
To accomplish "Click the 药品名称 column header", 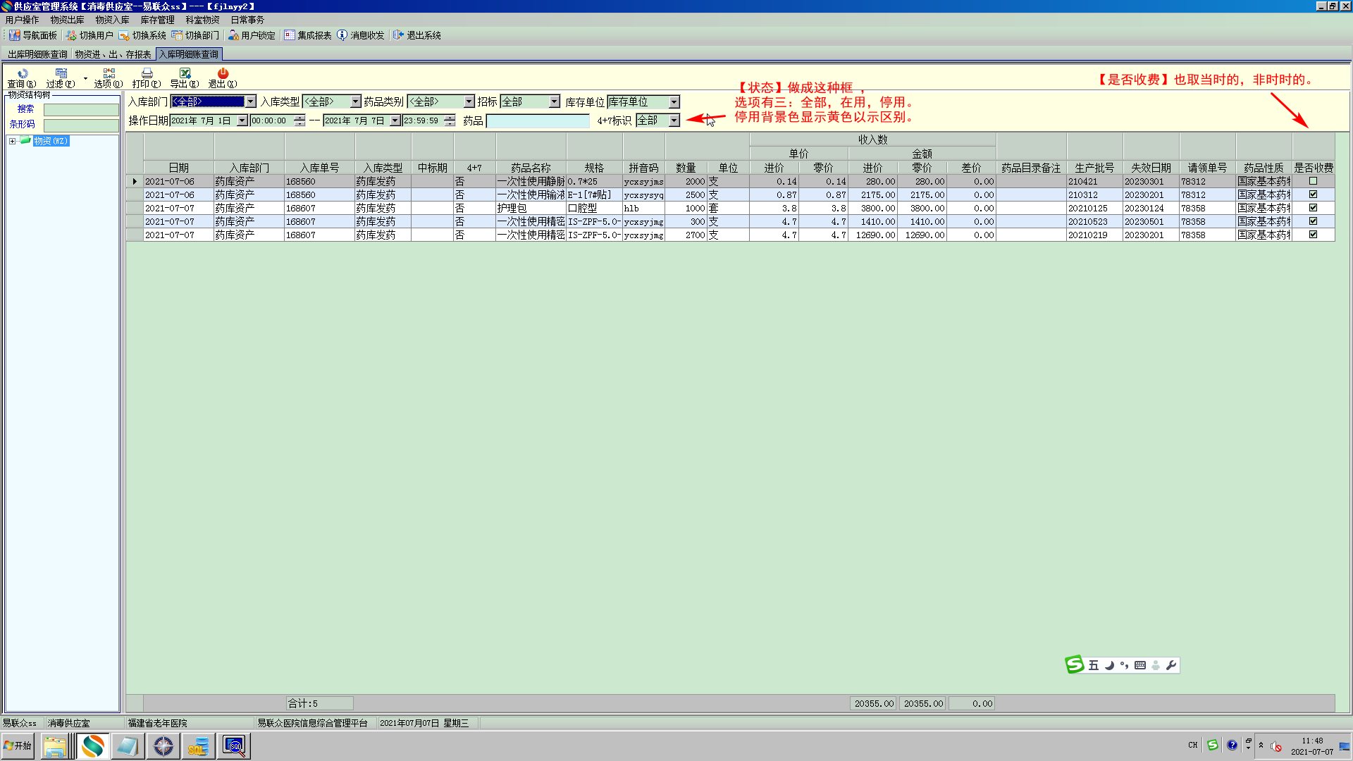I will click(x=531, y=168).
